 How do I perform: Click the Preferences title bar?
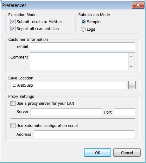pyautogui.click(x=67, y=5)
